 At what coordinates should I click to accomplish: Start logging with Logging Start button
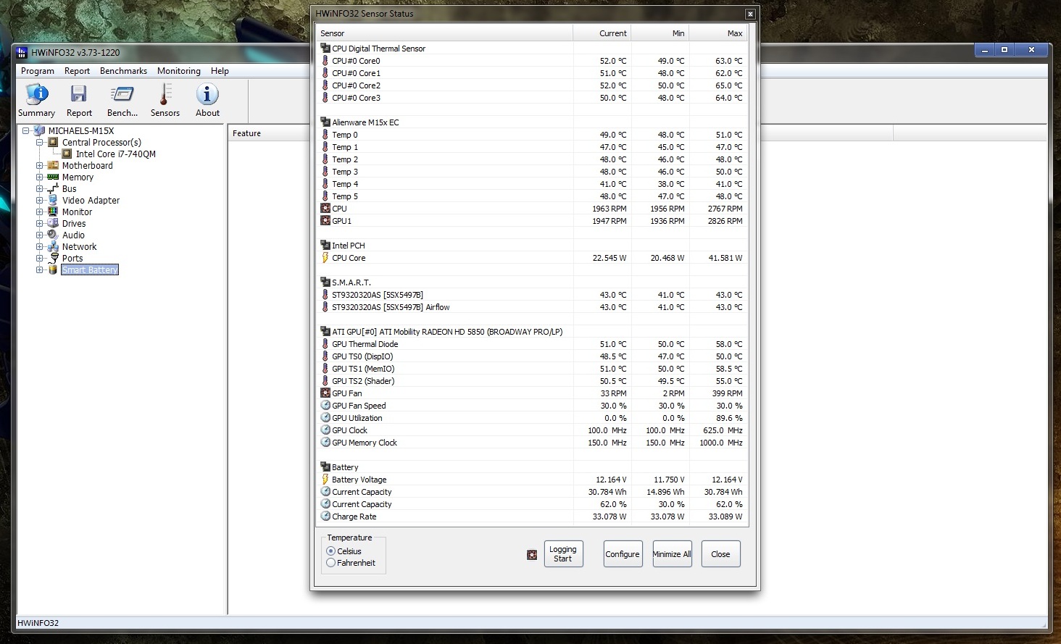(563, 554)
